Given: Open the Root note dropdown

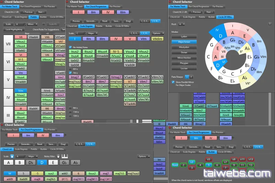Looking at the screenshot, I should coord(181,24).
